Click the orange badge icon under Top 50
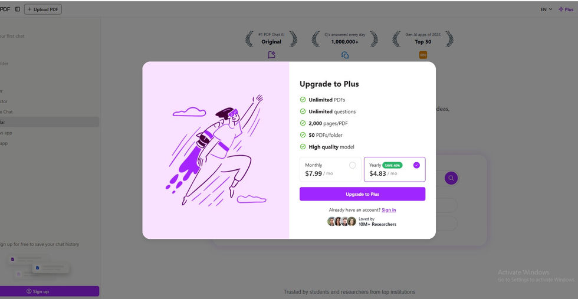Screen dimensions: 578x299 (x=423, y=55)
